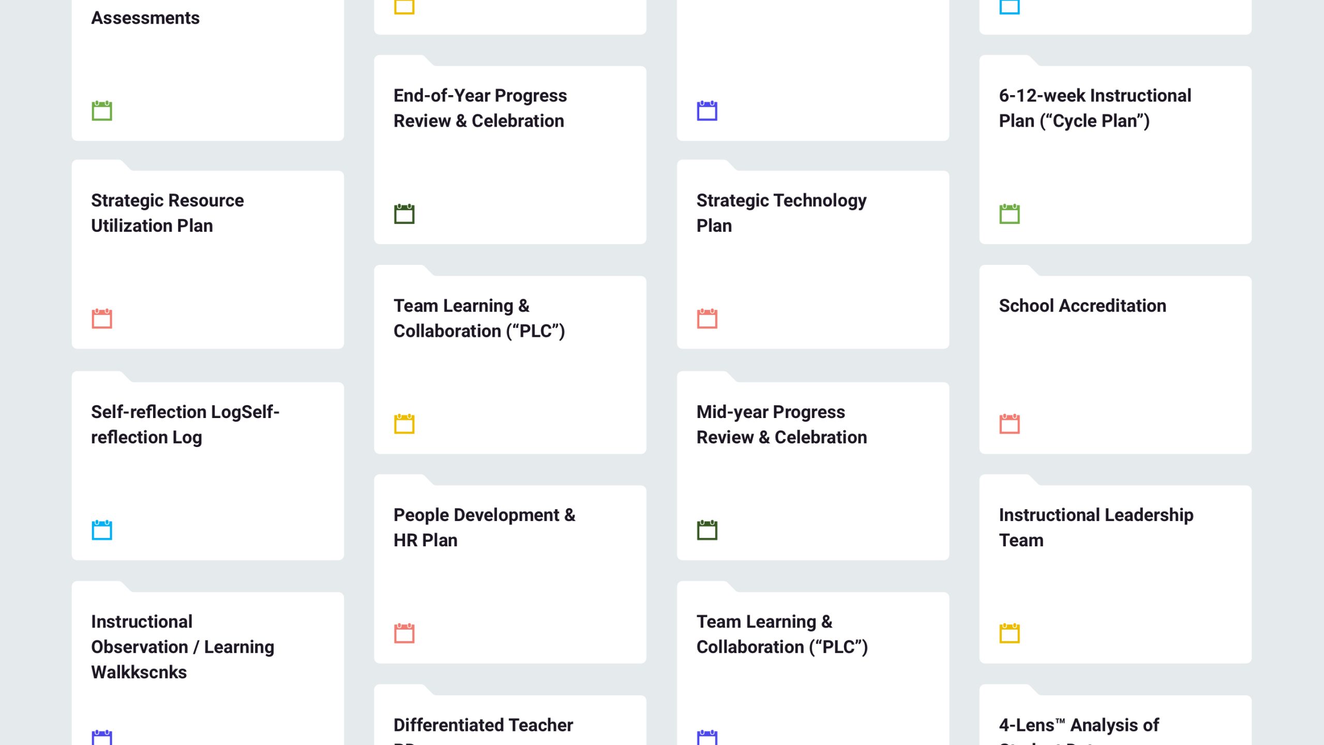The image size is (1324, 745).
Task: Click pink calendar icon on Strategic Resource Utilization Plan
Action: [102, 319]
